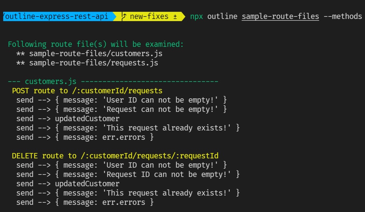This screenshot has height=212, width=365.
Task: Click the 'Following route file(s) will be examined' line
Action: (x=96, y=44)
